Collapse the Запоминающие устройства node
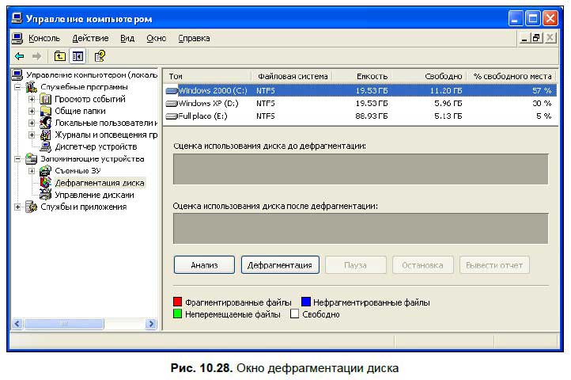The width and height of the screenshot is (571, 380). coord(17,158)
